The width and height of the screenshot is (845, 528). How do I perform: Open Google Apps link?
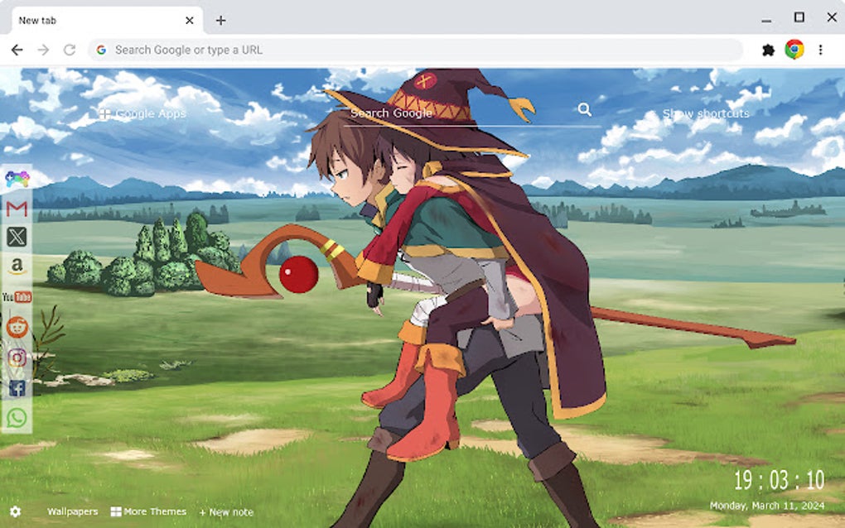point(143,113)
